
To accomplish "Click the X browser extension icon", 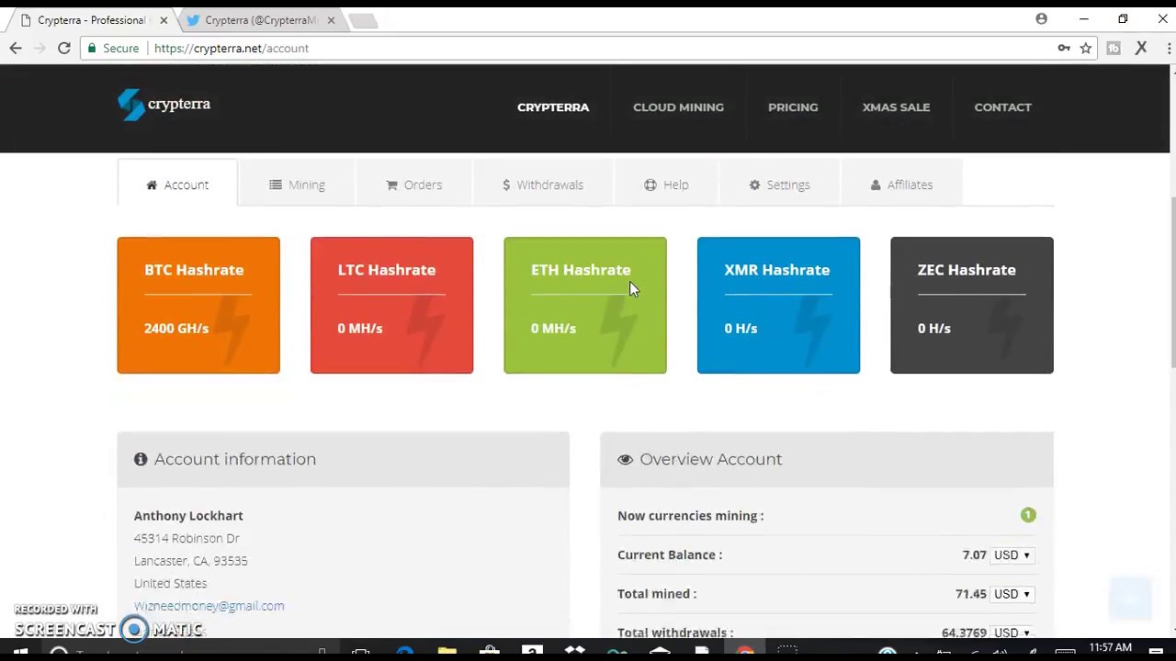I will (x=1141, y=48).
